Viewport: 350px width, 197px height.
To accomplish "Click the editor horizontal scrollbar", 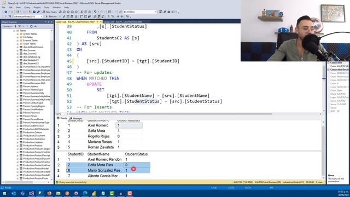I will coord(171,114).
